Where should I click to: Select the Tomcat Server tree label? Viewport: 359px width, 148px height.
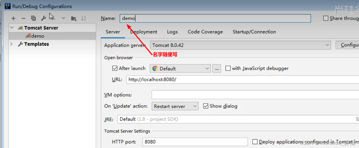pos(41,28)
